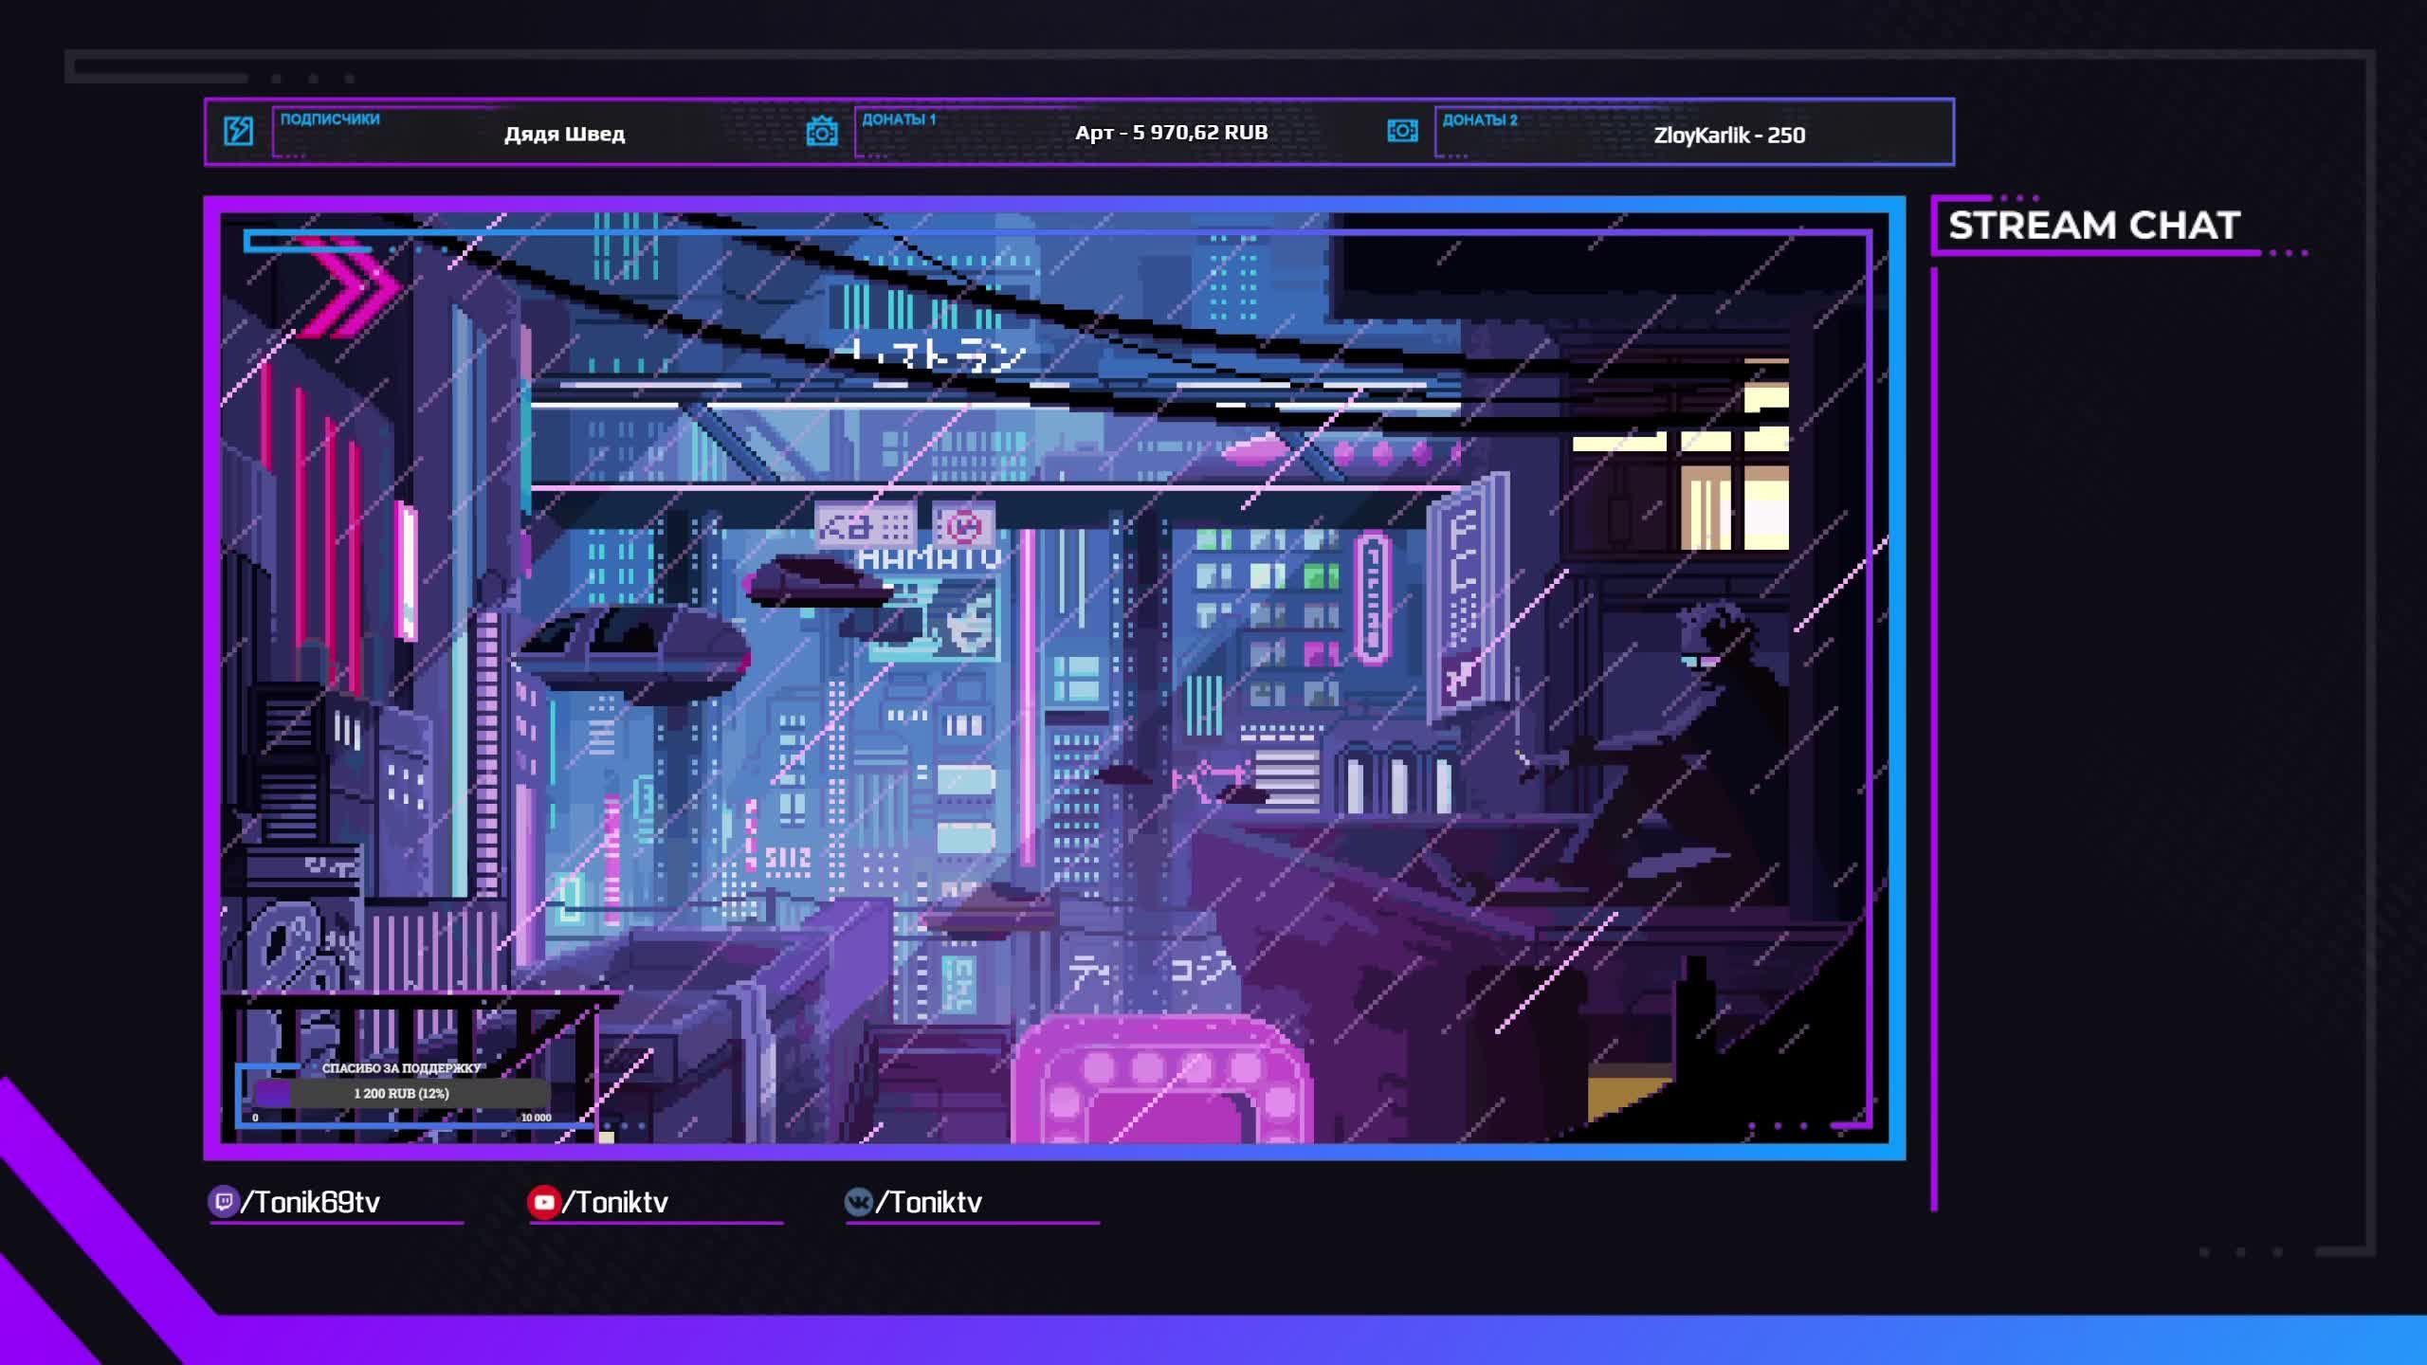Click latest subscriber name Дядя Швед

point(564,134)
